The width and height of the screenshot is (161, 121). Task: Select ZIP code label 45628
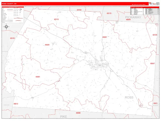tap(47, 45)
